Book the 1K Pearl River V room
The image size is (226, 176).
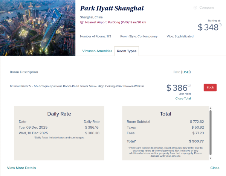(x=210, y=87)
